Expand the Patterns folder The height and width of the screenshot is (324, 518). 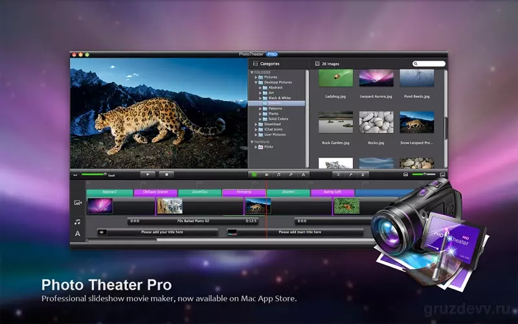[260, 108]
